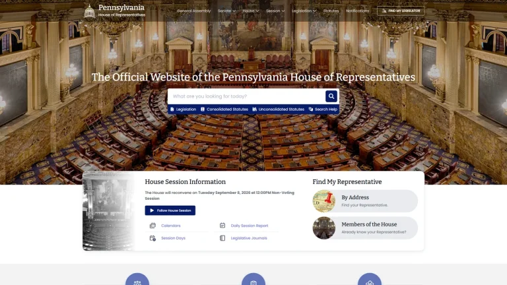Viewport: 507px width, 285px height.
Task: Click the Legislative Journals book icon
Action: click(222, 238)
